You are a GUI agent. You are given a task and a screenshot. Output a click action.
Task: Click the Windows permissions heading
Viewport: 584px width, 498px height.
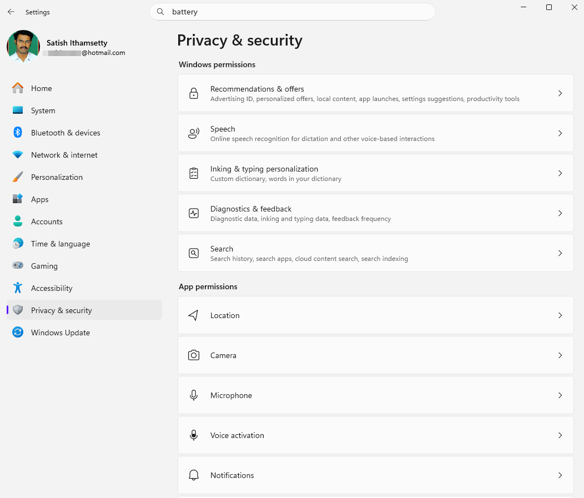217,64
